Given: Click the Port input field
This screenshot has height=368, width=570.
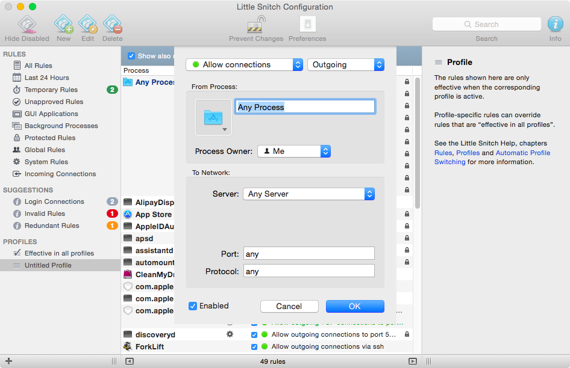Looking at the screenshot, I should point(309,253).
